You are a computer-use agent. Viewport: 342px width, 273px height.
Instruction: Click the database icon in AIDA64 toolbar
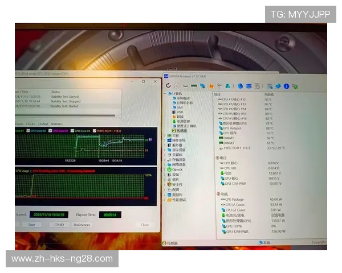(x=249, y=86)
